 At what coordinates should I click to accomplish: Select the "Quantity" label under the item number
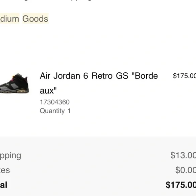click(x=52, y=111)
